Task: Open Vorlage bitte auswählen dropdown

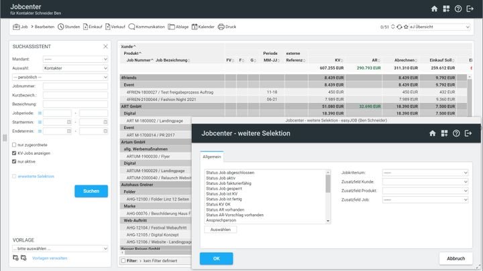Action: [60, 248]
